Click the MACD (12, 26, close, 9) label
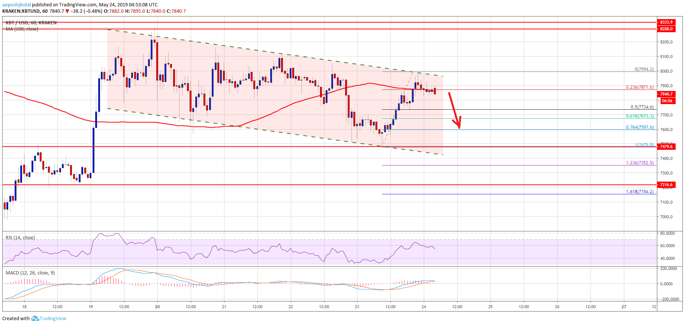This screenshot has width=685, height=325. [x=30, y=273]
